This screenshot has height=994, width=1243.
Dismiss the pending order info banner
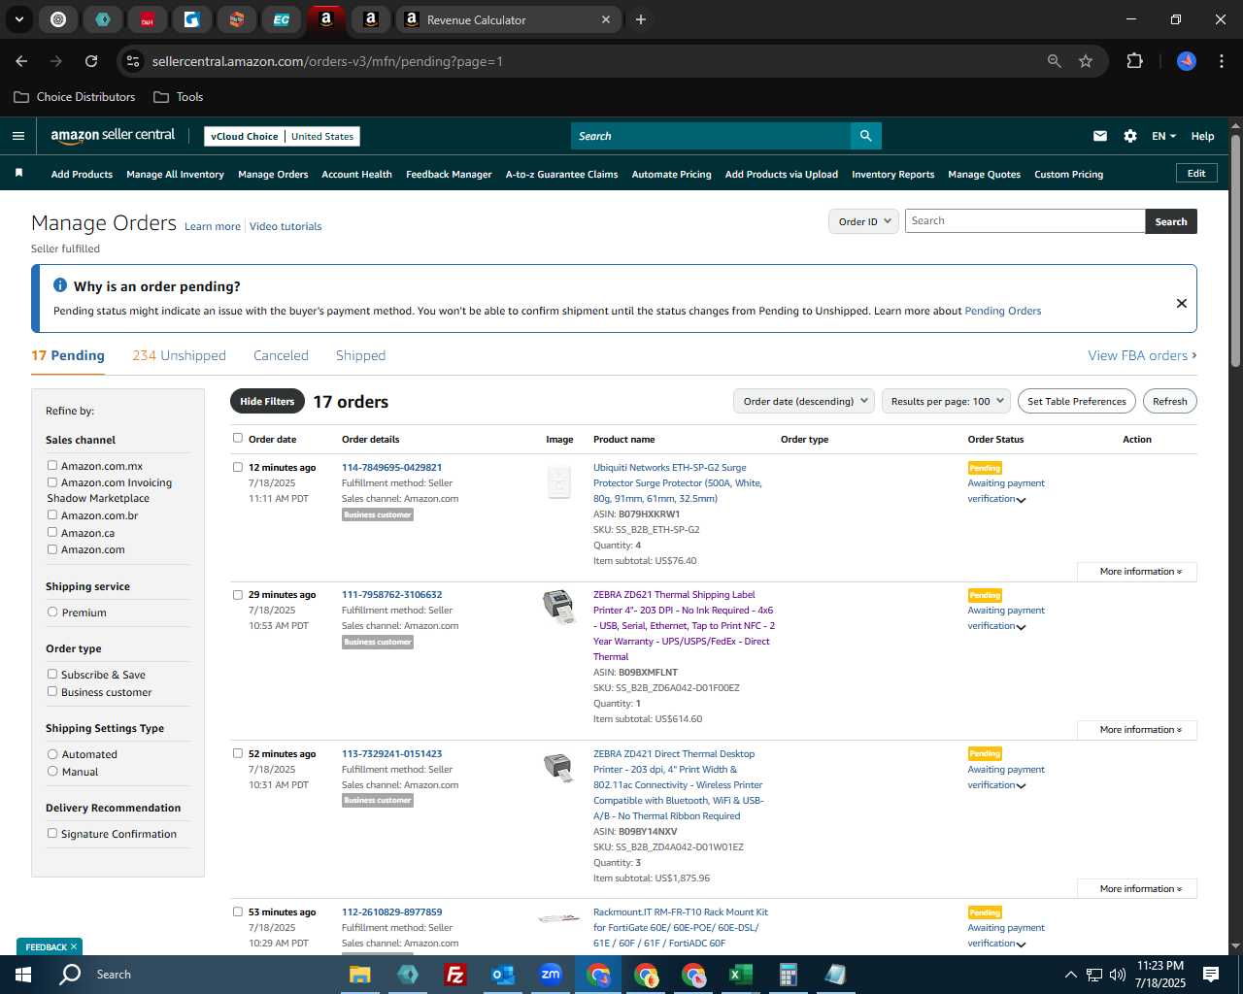pyautogui.click(x=1182, y=303)
